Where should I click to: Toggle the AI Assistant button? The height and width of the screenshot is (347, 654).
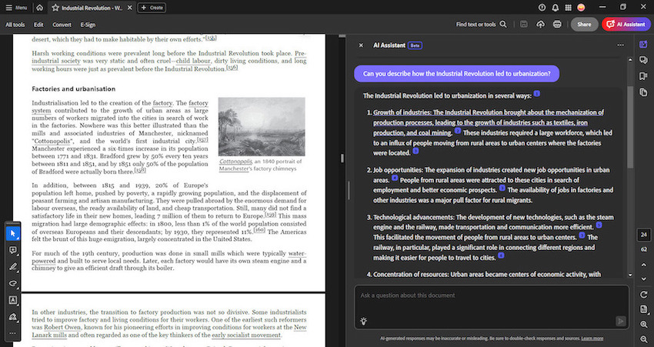pyautogui.click(x=626, y=24)
